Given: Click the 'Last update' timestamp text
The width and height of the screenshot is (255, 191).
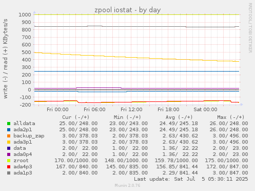Looking at the screenshot, I should tap(191, 179).
